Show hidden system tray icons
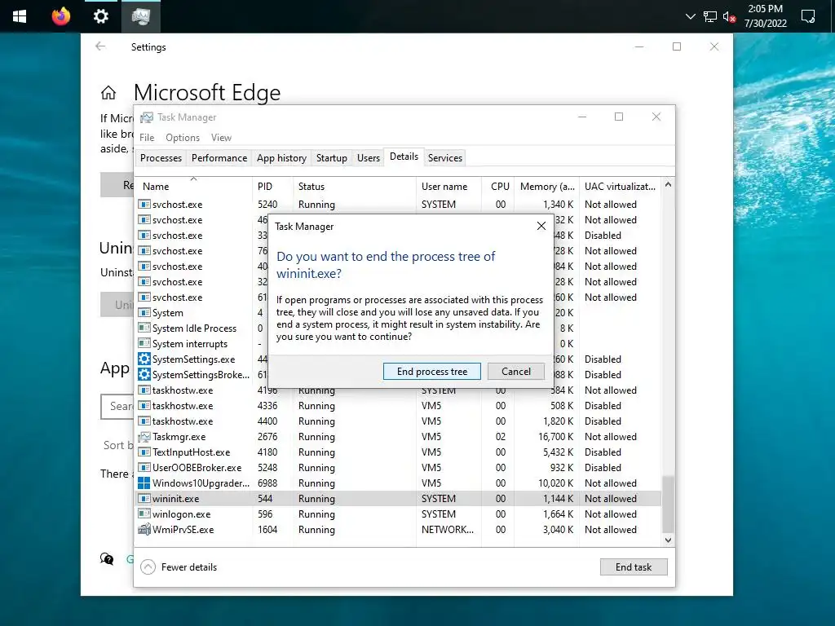This screenshot has width=835, height=626. click(690, 16)
